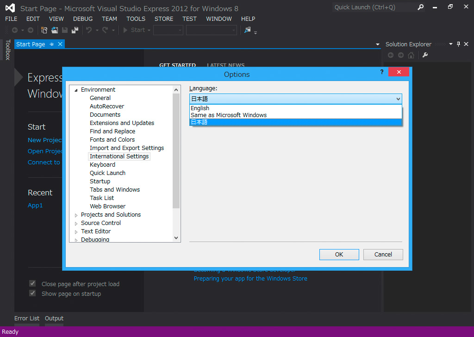Click the Start debugging play button
The image size is (474, 337).
point(125,30)
